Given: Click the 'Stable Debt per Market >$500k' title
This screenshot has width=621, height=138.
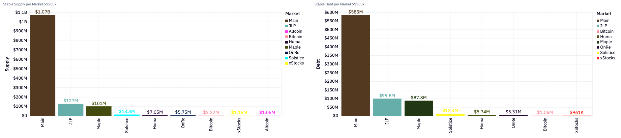Looking at the screenshot, I should point(339,4).
